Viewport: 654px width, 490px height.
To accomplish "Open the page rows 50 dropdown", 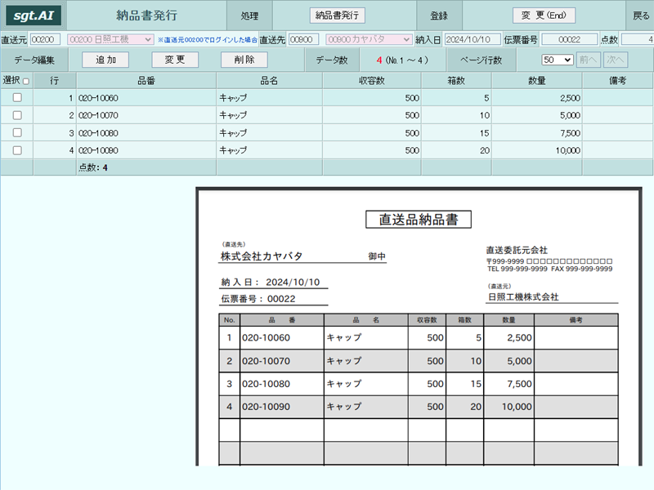I will coord(558,60).
